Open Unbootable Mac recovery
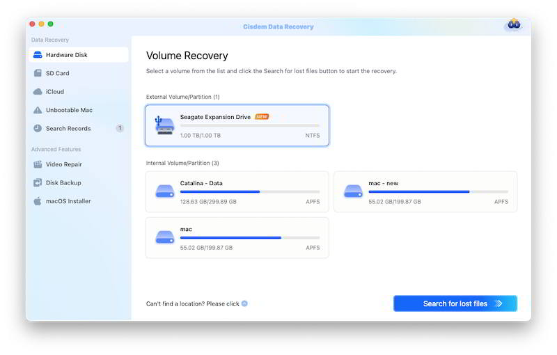Screen dimensions: 557x355 click(x=79, y=110)
